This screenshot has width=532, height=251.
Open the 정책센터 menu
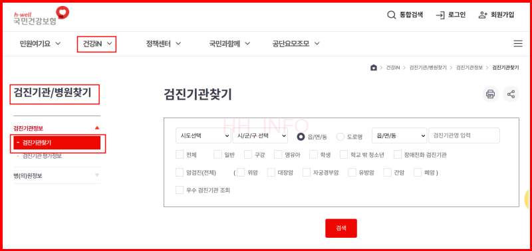pos(163,44)
